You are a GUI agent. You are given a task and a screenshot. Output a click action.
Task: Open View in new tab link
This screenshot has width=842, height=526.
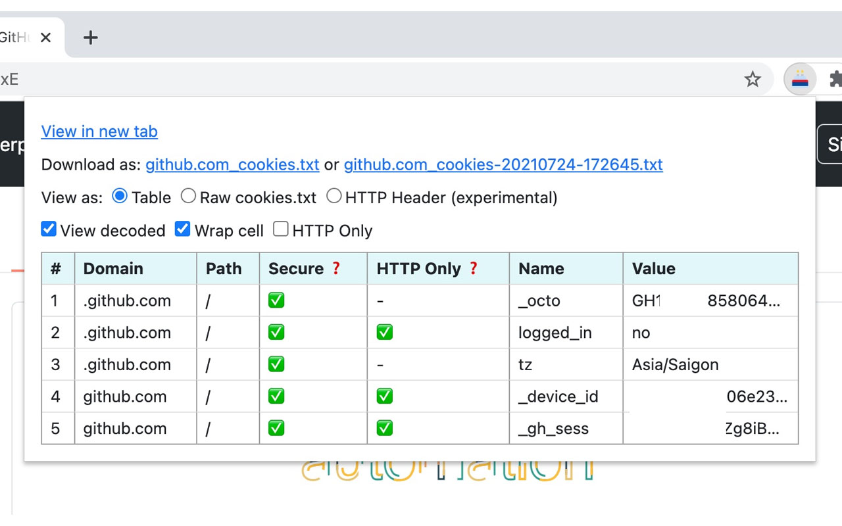click(x=99, y=131)
